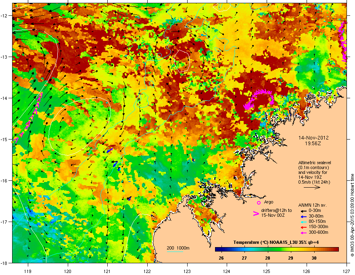Click the '14-Nov-2012' date label
The height and width of the screenshot is (275, 355).
(313, 138)
